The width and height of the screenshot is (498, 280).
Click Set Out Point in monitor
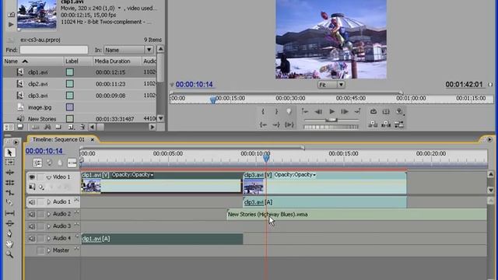[x=276, y=111]
